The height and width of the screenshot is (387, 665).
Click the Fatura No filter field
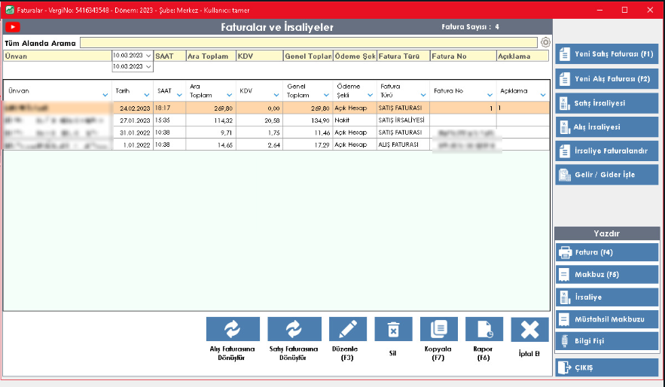point(463,56)
